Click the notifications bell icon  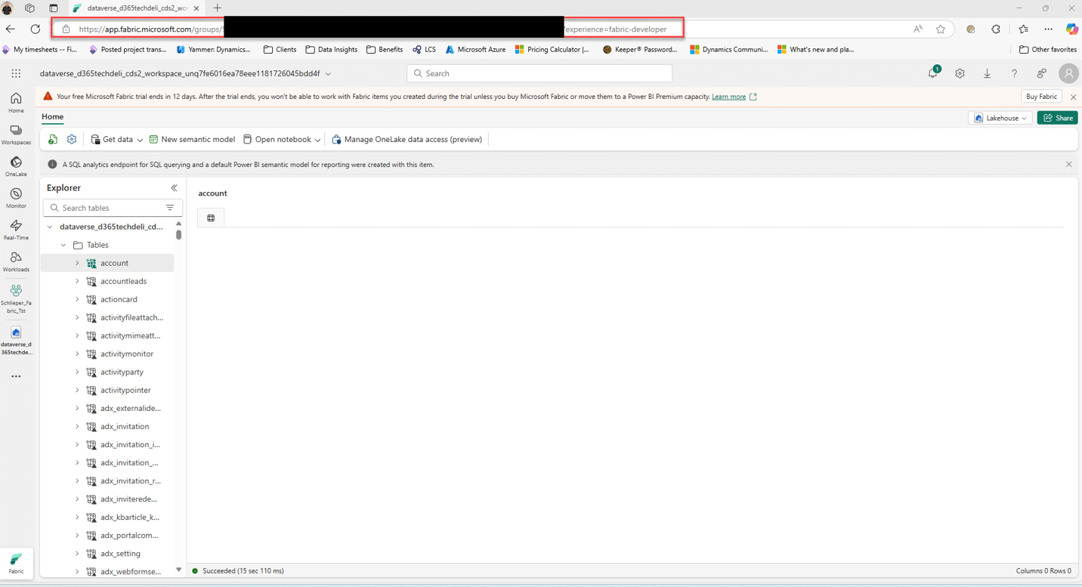(932, 73)
